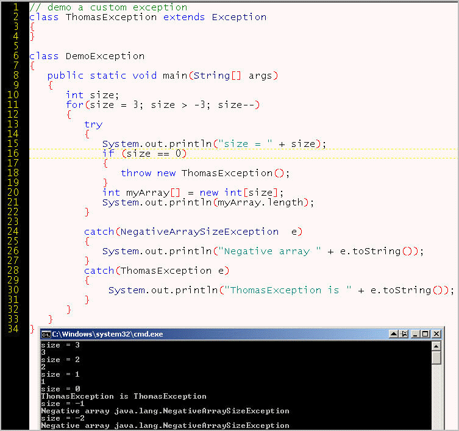459x431 pixels.
Task: Click the class name "ThomasException" on line 2
Action: (x=111, y=17)
